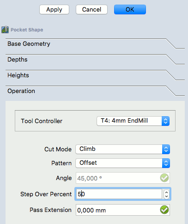This screenshot has height=224, width=188.
Task: Click the dimmed checkmark in Angle field
Action: 164,178
